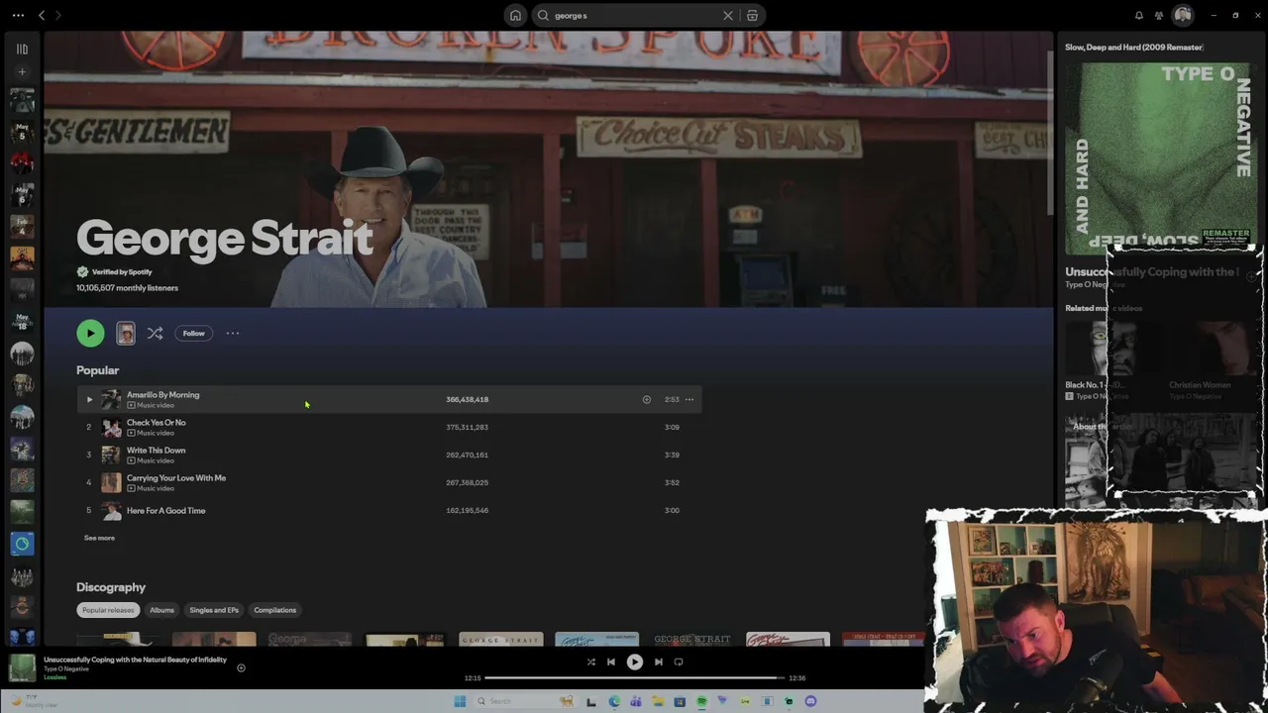Image resolution: width=1268 pixels, height=713 pixels.
Task: Open the user profile avatar menu
Action: click(x=1182, y=15)
